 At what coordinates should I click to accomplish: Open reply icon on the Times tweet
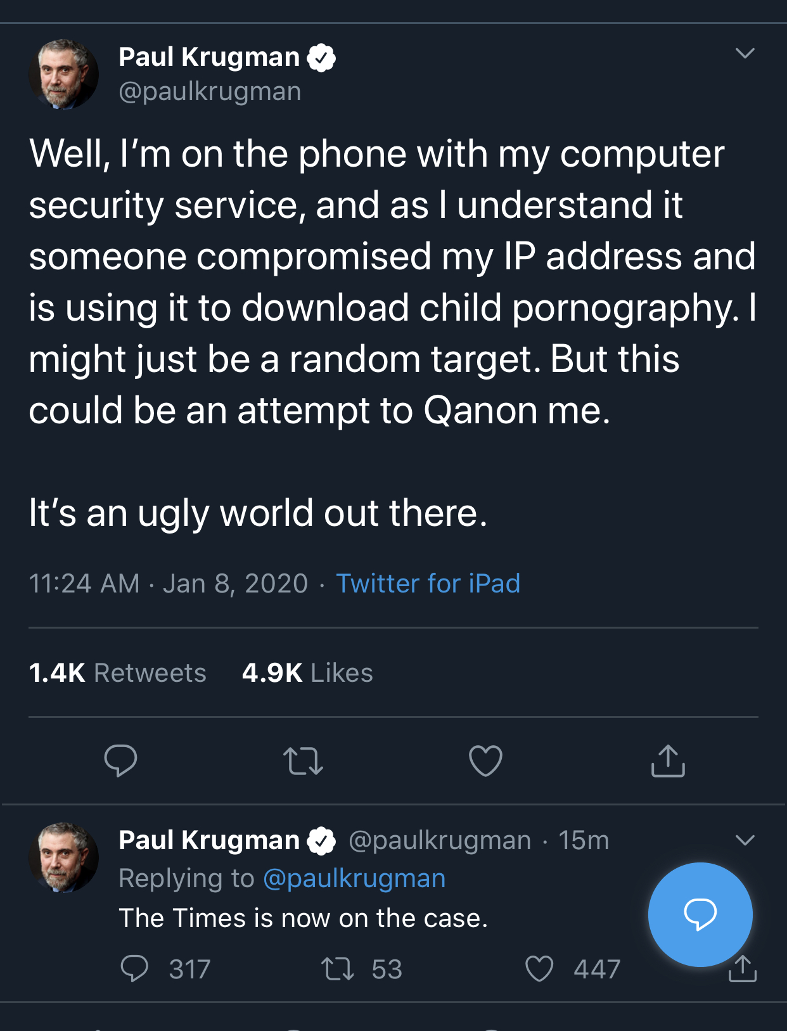click(x=134, y=968)
